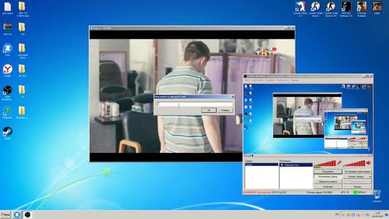Launch MediaGet from the desktop
Screen dimensions: 389x219
[x=7, y=111]
